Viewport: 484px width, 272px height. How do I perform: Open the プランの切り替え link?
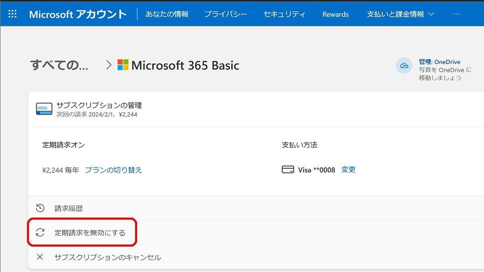coord(113,170)
